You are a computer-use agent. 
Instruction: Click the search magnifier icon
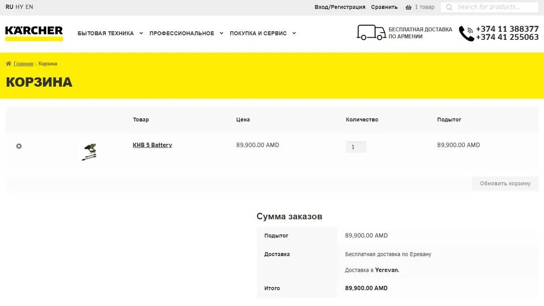coord(449,7)
